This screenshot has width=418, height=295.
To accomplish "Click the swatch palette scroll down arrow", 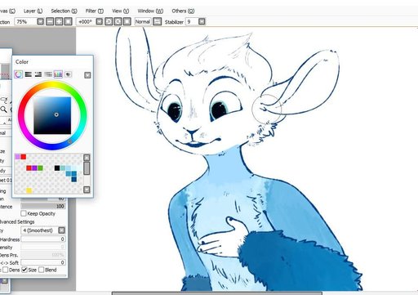I will point(87,190).
